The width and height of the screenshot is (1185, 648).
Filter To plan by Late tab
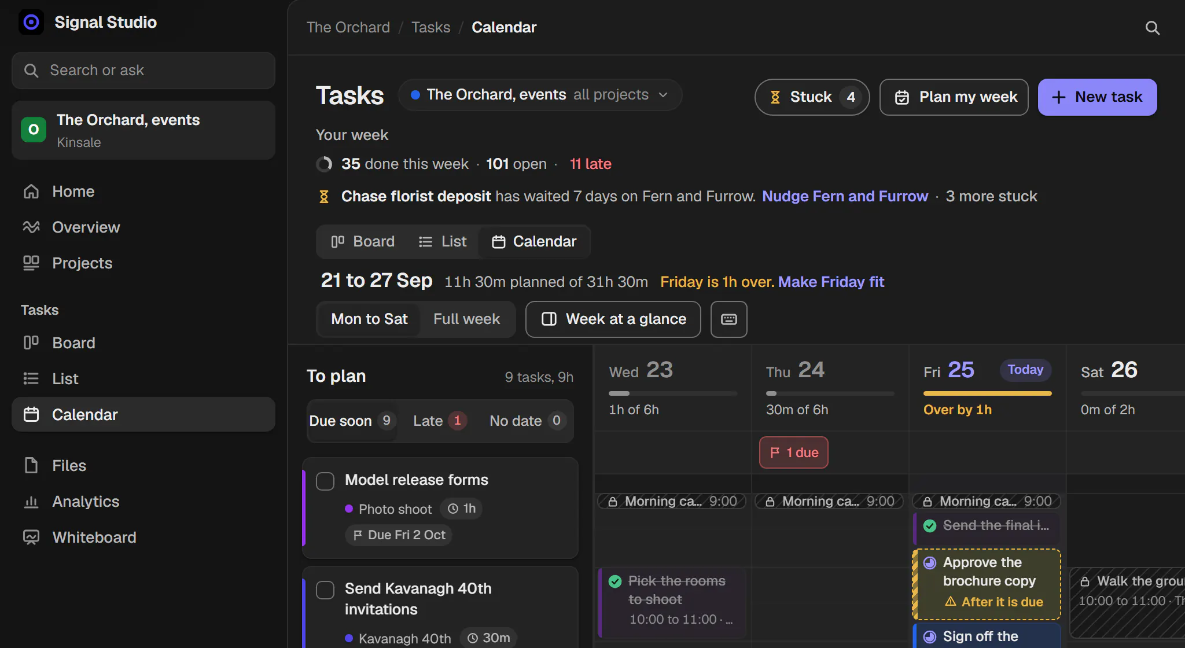(440, 421)
